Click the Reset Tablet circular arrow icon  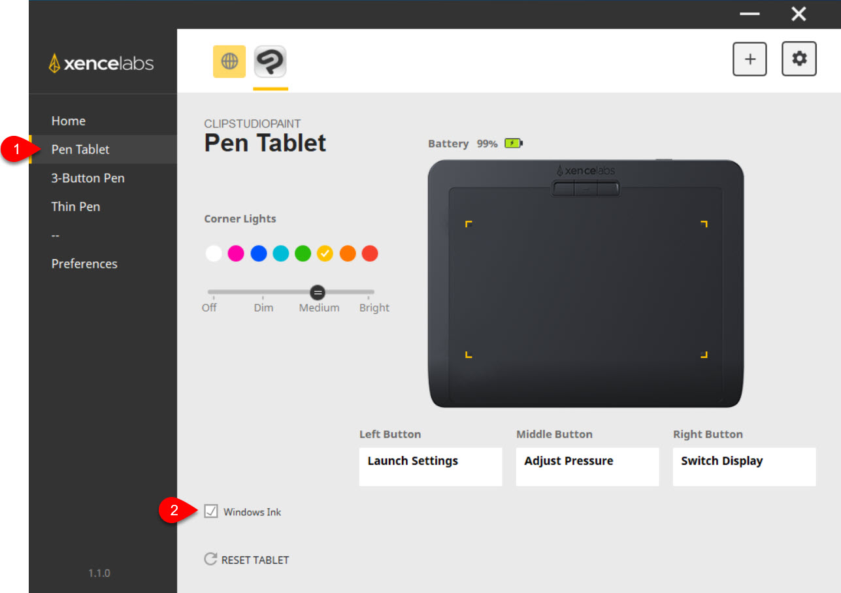click(210, 559)
